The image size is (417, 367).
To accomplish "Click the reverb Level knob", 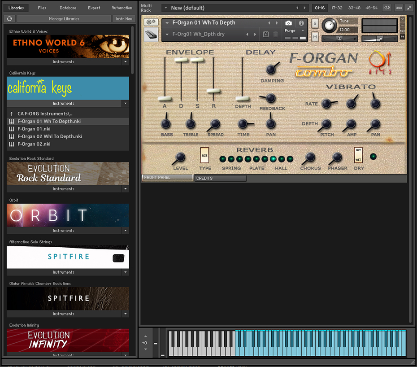I will pyautogui.click(x=180, y=157).
